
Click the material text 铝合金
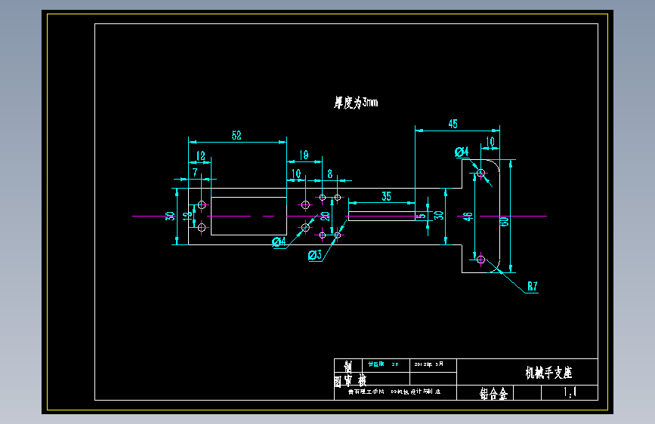tap(493, 393)
